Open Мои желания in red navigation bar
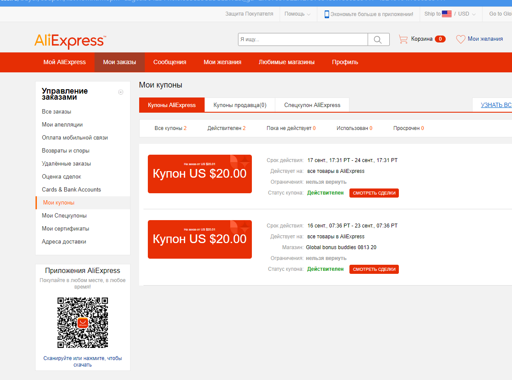This screenshot has width=512, height=380. coord(222,62)
